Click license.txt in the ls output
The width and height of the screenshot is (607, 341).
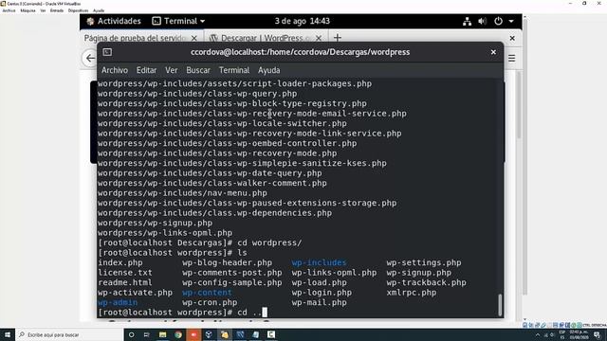tap(125, 273)
